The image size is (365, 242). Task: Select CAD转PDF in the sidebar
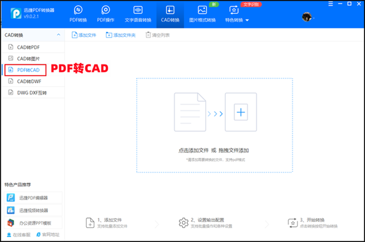point(33,47)
